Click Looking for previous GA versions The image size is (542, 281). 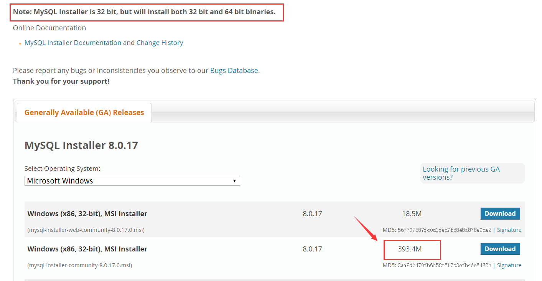(461, 173)
